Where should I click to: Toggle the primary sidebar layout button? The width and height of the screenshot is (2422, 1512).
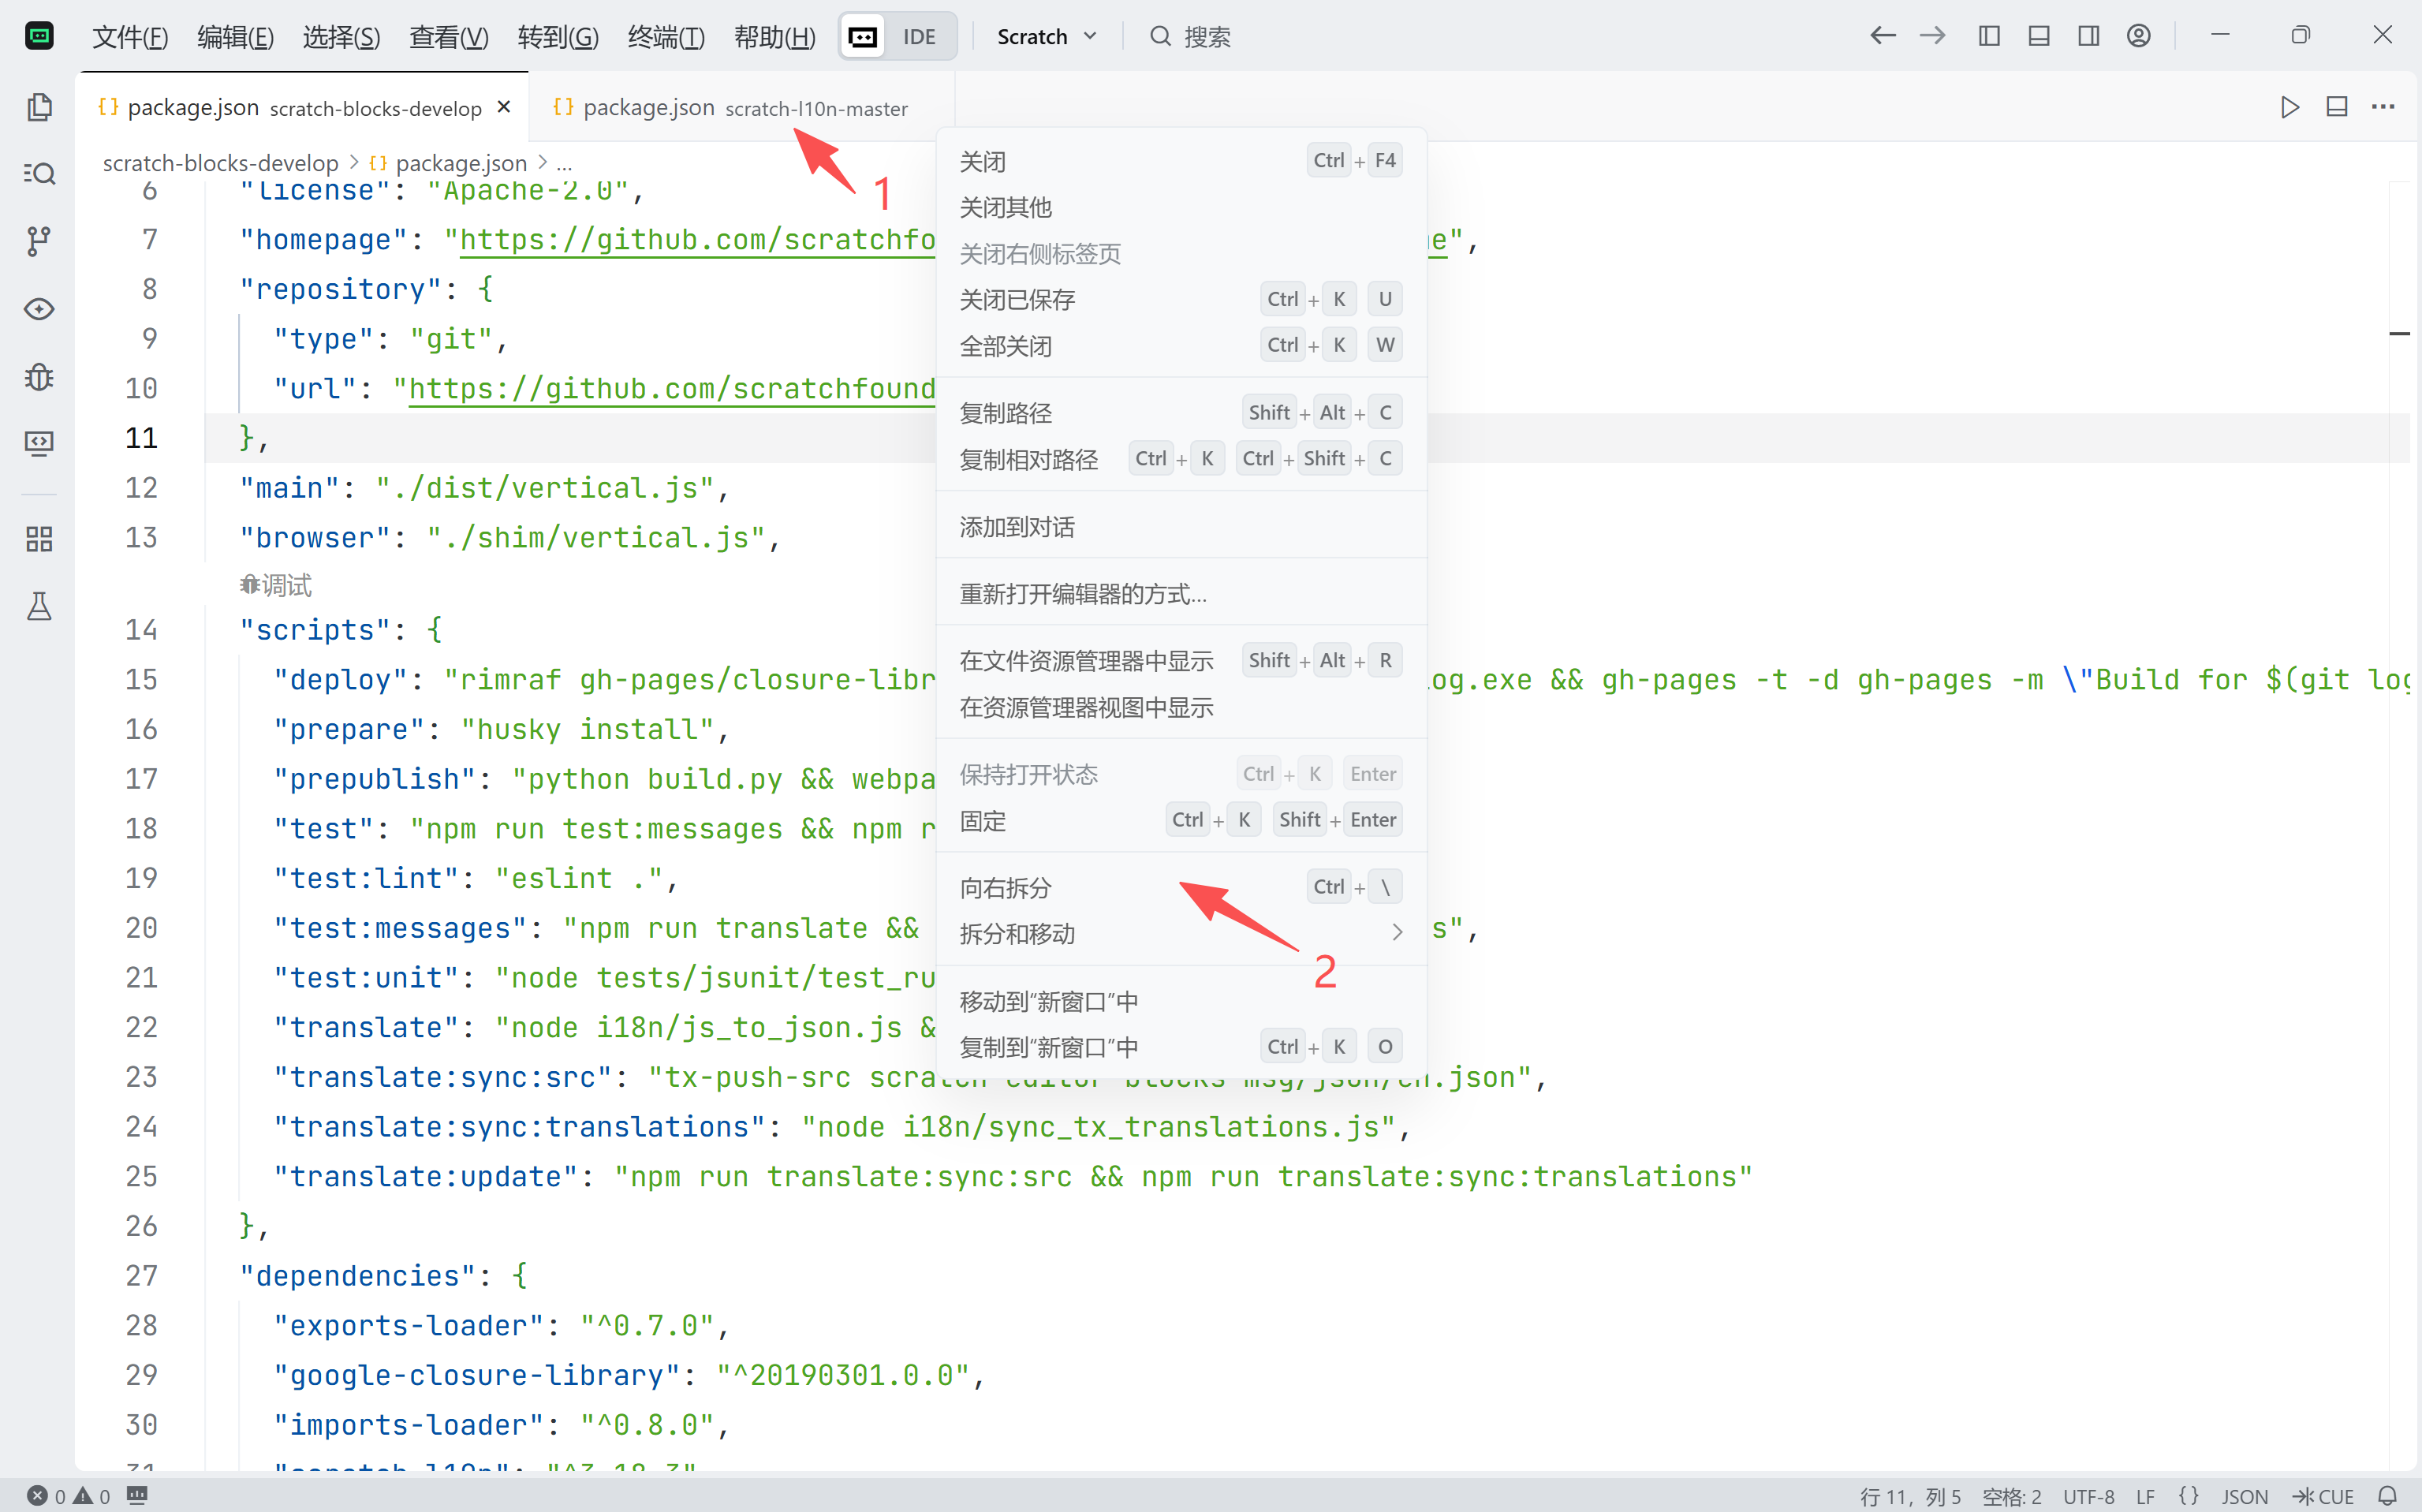tap(1989, 36)
